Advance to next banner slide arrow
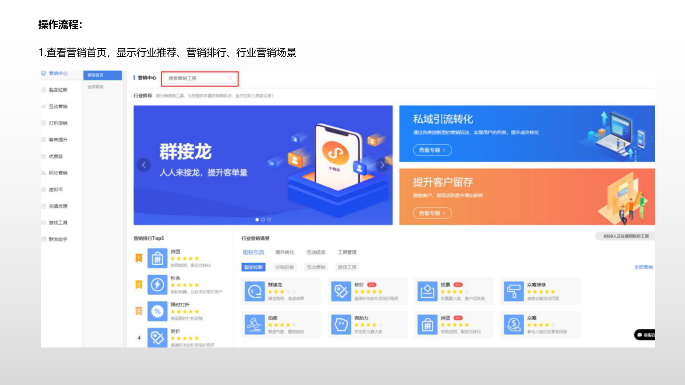The height and width of the screenshot is (385, 685). [382, 165]
